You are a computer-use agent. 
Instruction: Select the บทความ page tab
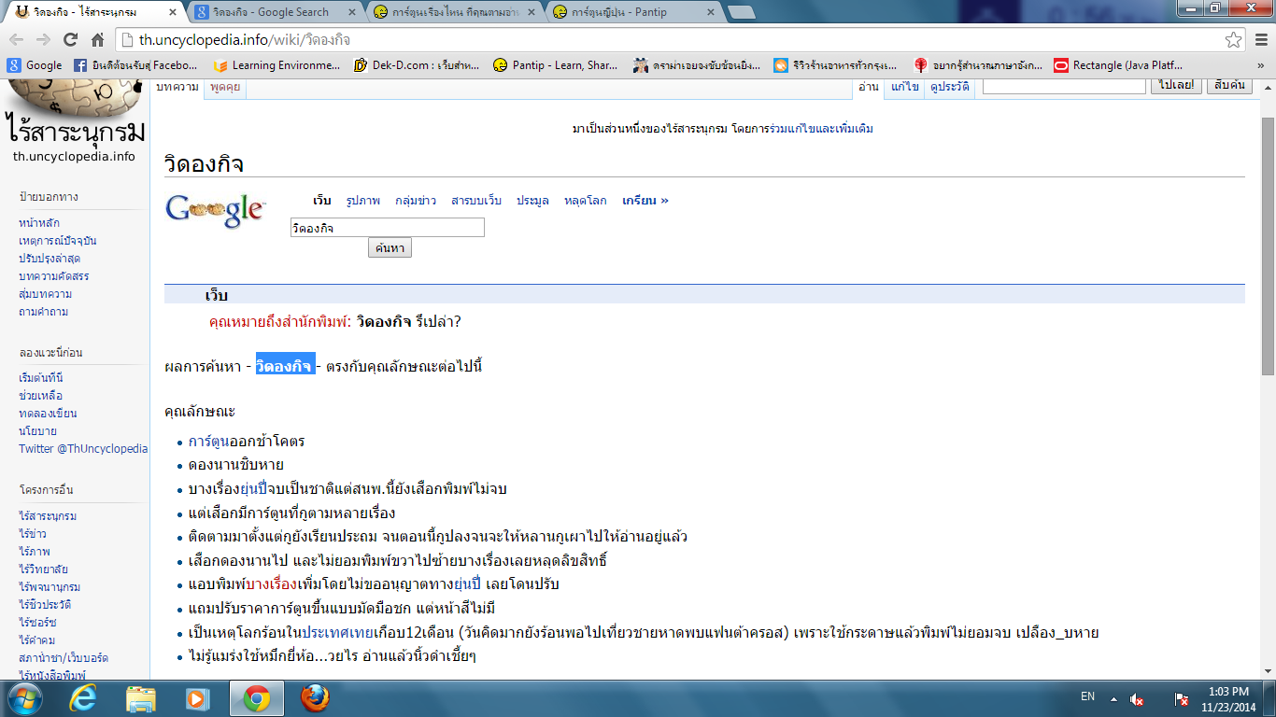177,87
